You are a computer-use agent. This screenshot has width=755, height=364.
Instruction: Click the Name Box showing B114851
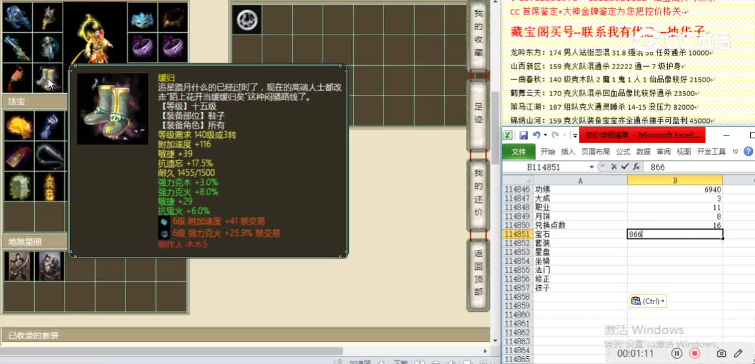545,167
